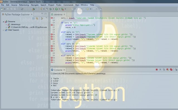Open the Back history dropdown arrow

91,9
